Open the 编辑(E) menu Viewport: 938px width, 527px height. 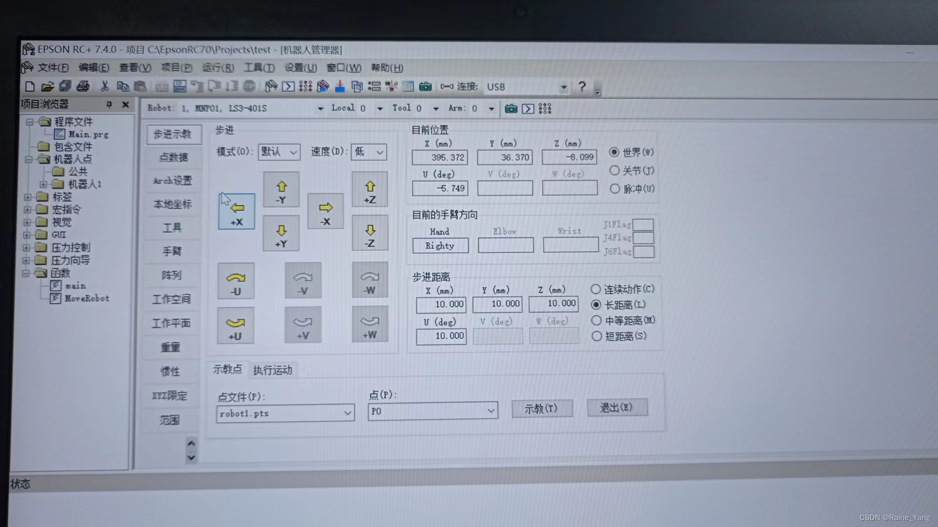94,68
